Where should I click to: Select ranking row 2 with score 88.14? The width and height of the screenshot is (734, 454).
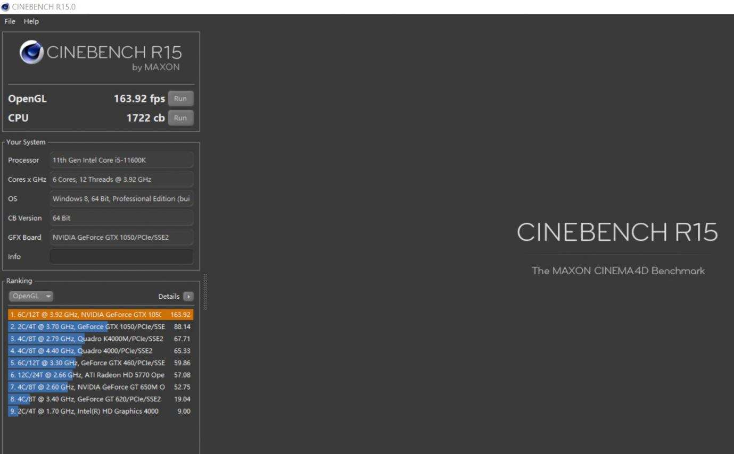click(101, 327)
